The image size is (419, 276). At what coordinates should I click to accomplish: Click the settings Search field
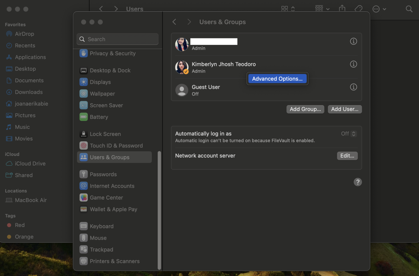[117, 39]
